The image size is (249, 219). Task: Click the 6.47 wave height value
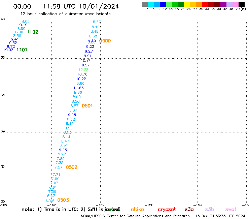(51, 196)
